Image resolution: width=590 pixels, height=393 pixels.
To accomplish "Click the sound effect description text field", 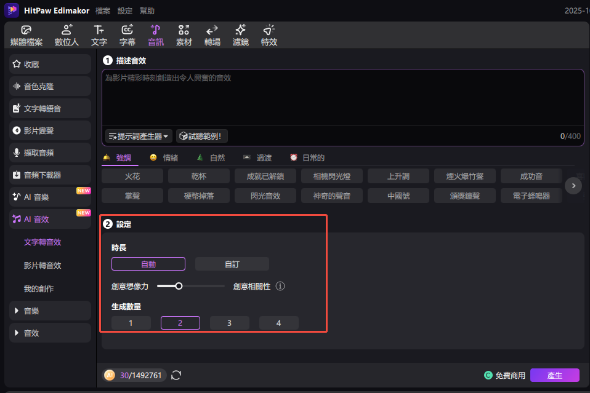I will pyautogui.click(x=342, y=98).
